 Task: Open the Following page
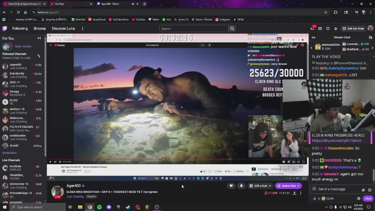click(x=20, y=28)
